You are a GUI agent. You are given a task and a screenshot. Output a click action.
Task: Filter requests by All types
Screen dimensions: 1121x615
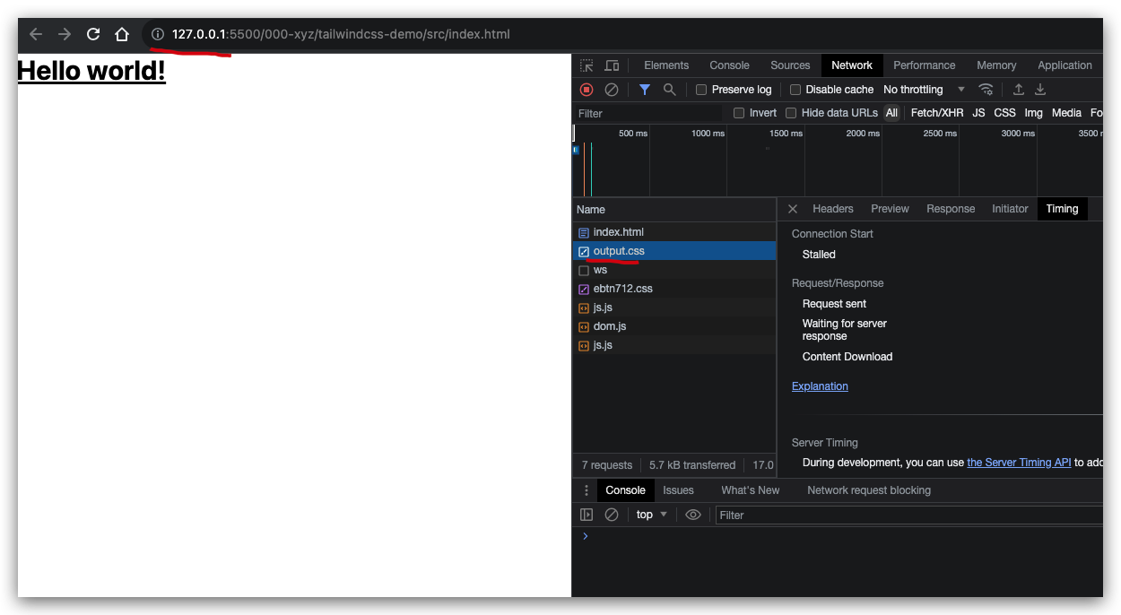[x=891, y=113]
